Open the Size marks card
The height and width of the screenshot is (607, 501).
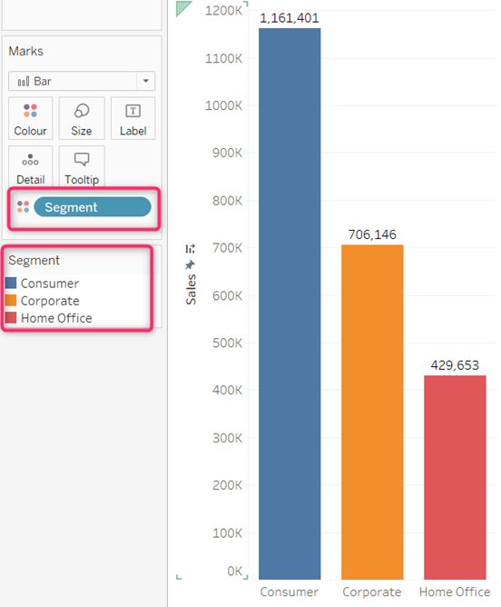click(82, 118)
